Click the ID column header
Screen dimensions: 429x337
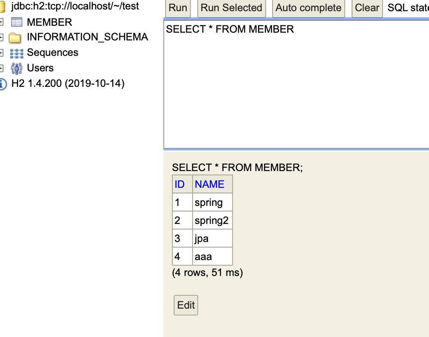click(x=180, y=184)
